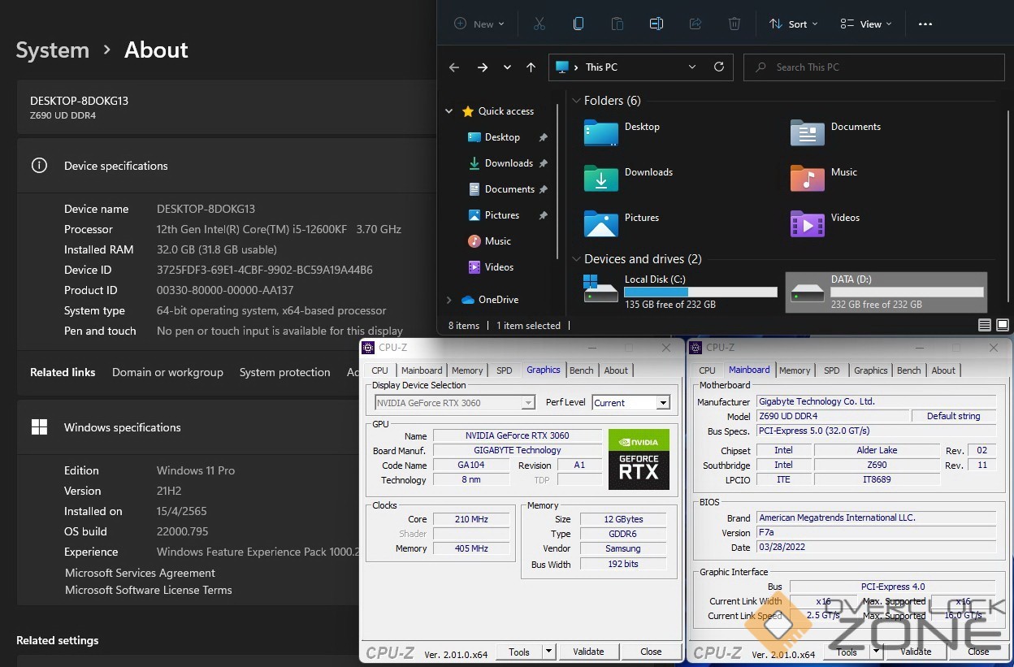The height and width of the screenshot is (667, 1014).
Task: Expand the OneDrive tree node
Action: click(449, 300)
